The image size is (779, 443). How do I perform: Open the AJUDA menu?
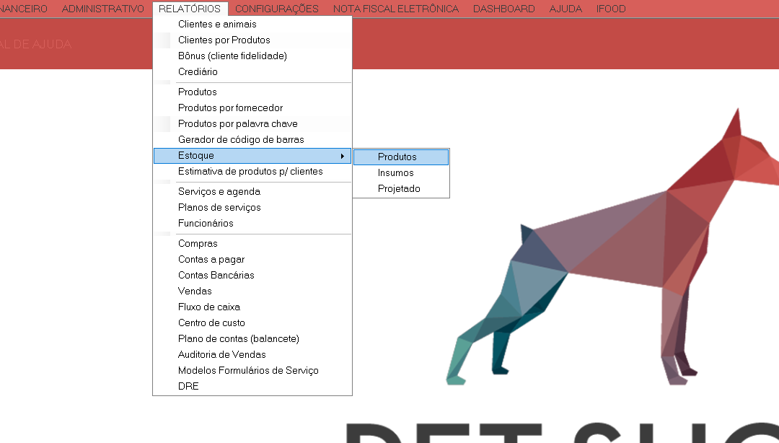[x=565, y=9]
